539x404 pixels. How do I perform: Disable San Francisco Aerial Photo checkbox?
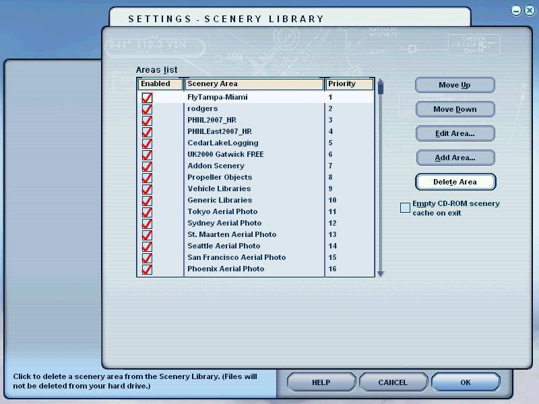(x=147, y=258)
